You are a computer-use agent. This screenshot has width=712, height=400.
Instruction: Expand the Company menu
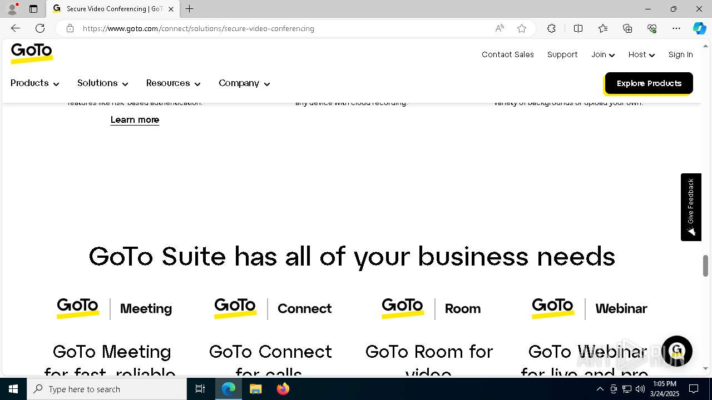(x=244, y=83)
